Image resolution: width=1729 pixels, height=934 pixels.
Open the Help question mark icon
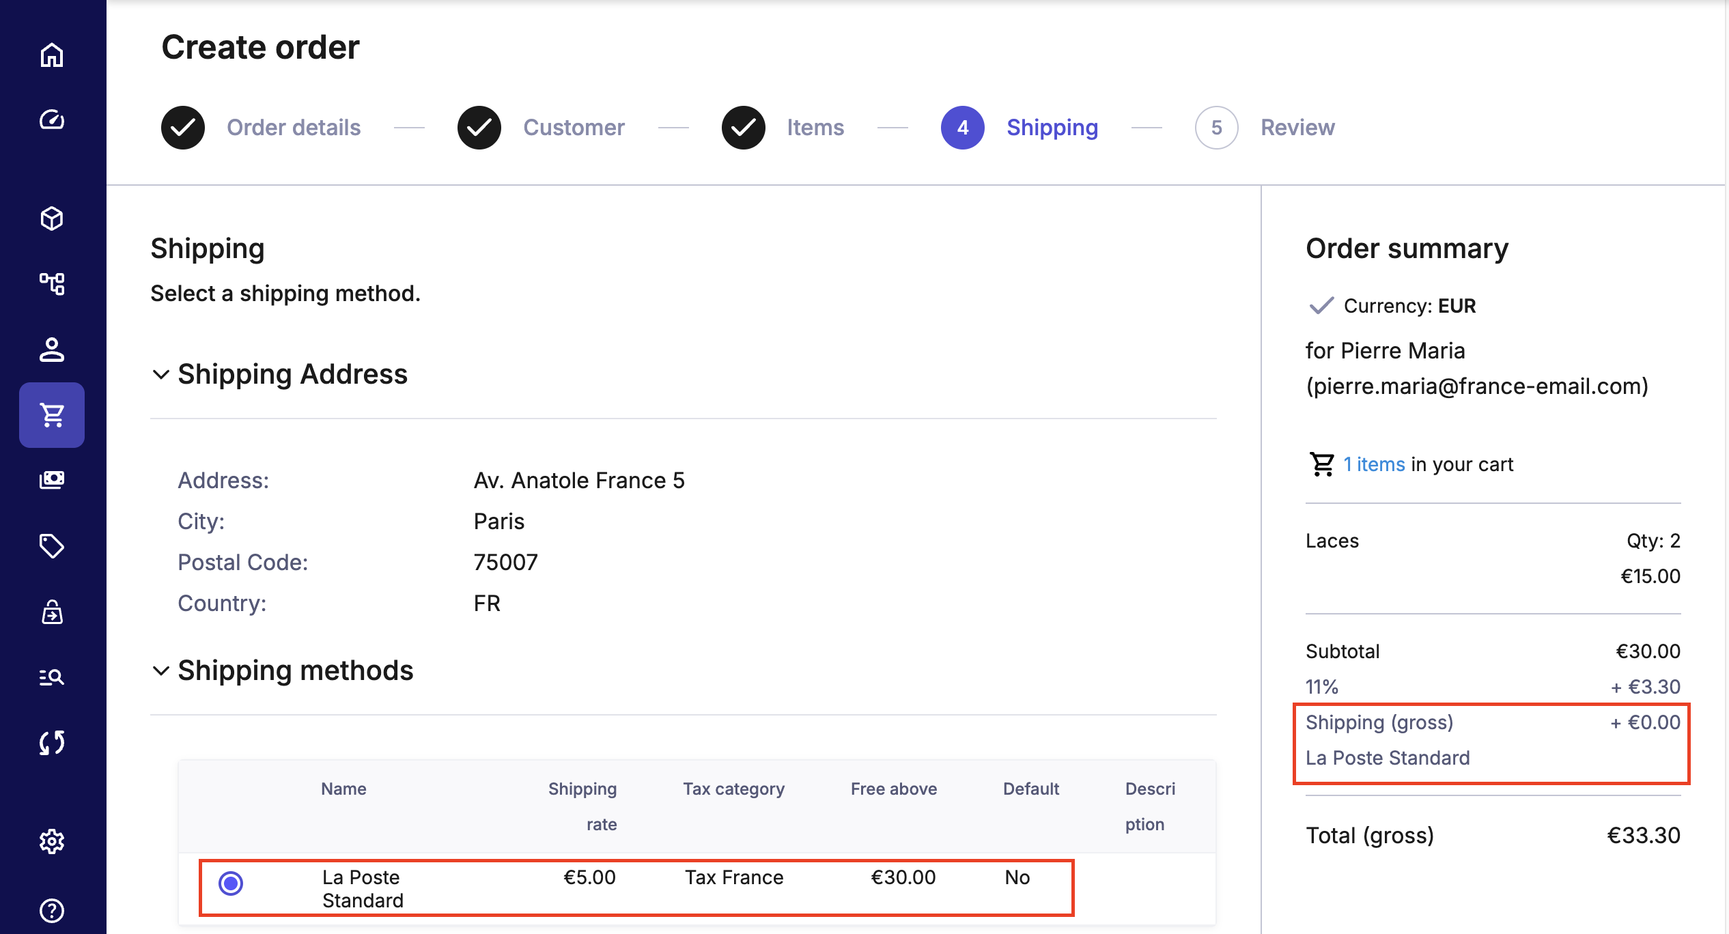click(x=52, y=910)
